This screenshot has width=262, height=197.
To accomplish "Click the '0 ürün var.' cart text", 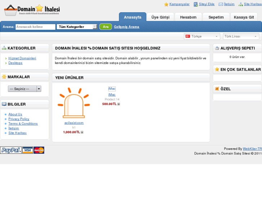I will click(237, 57).
